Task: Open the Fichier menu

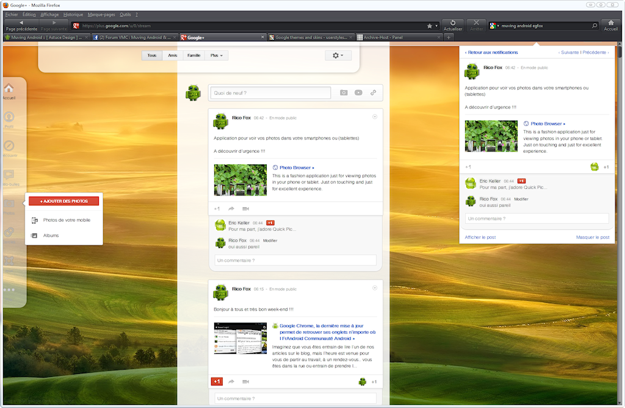Action: 12,15
